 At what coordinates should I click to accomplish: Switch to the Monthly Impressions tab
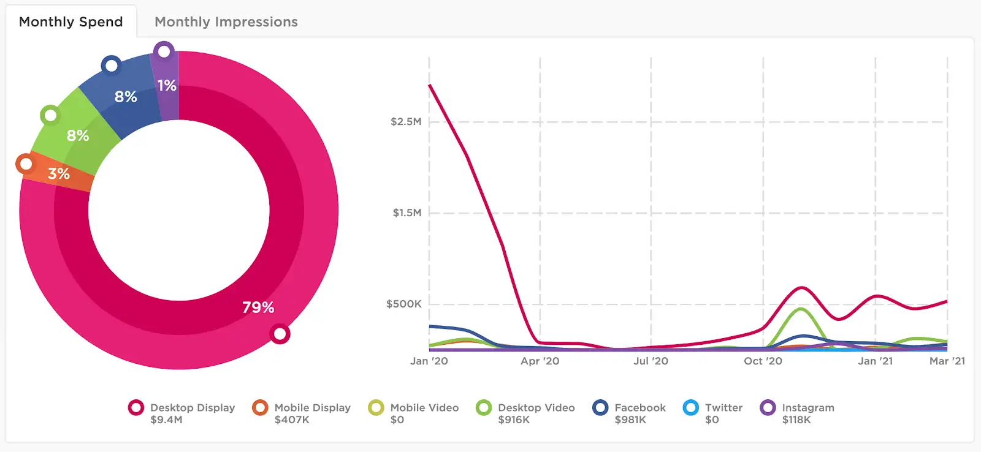click(226, 22)
